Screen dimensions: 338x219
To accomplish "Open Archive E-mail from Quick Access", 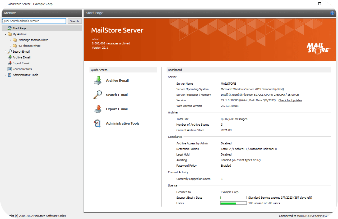I will tap(117, 81).
